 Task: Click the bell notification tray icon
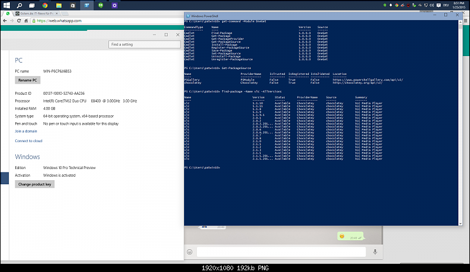click(x=390, y=5)
